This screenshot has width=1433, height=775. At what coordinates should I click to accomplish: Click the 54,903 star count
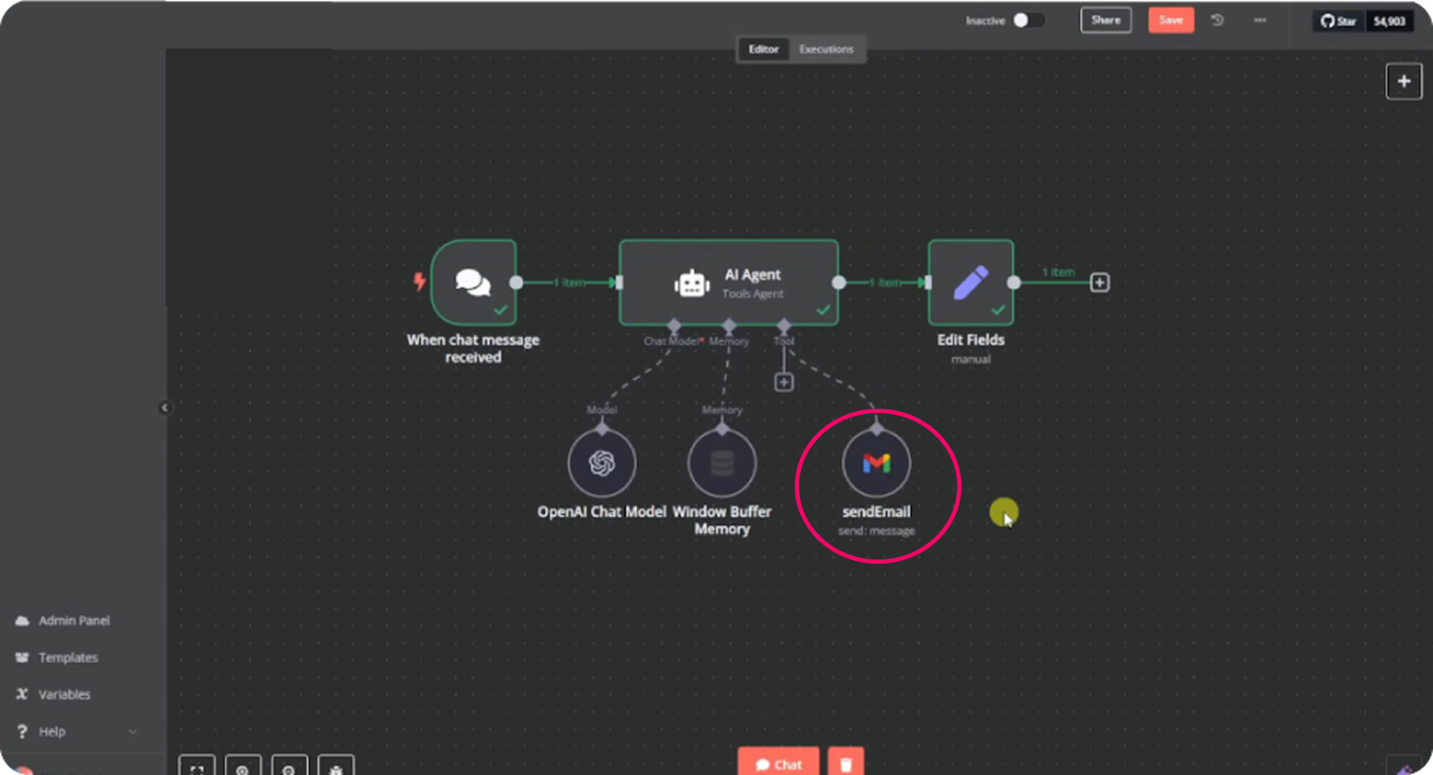pyautogui.click(x=1389, y=21)
